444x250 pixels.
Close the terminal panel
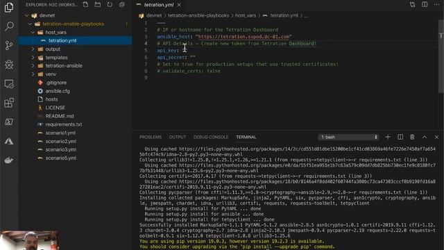pos(436,137)
